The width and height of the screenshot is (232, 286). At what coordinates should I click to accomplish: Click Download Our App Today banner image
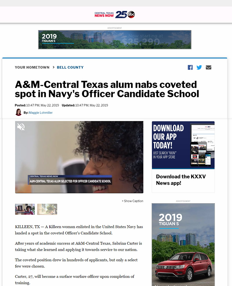(x=183, y=145)
